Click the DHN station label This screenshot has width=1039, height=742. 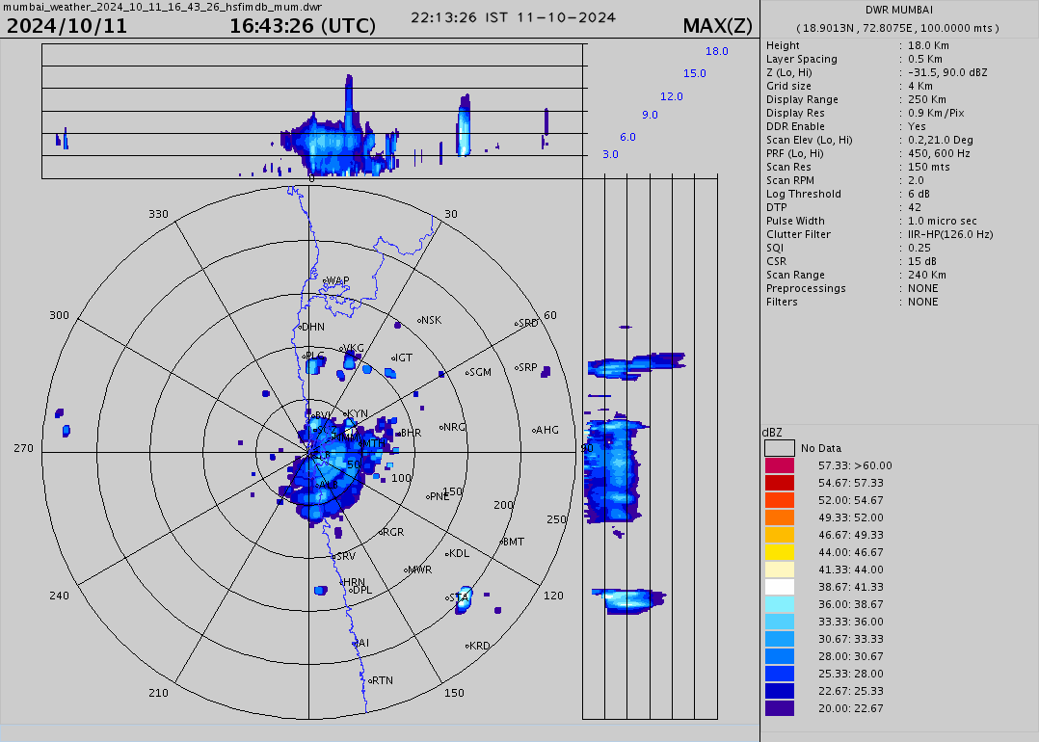click(x=313, y=327)
